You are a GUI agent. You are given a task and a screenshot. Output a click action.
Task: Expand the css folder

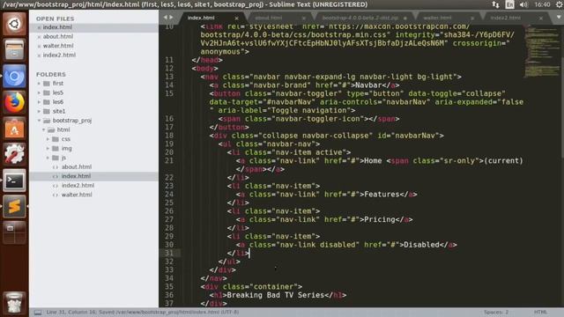48,139
